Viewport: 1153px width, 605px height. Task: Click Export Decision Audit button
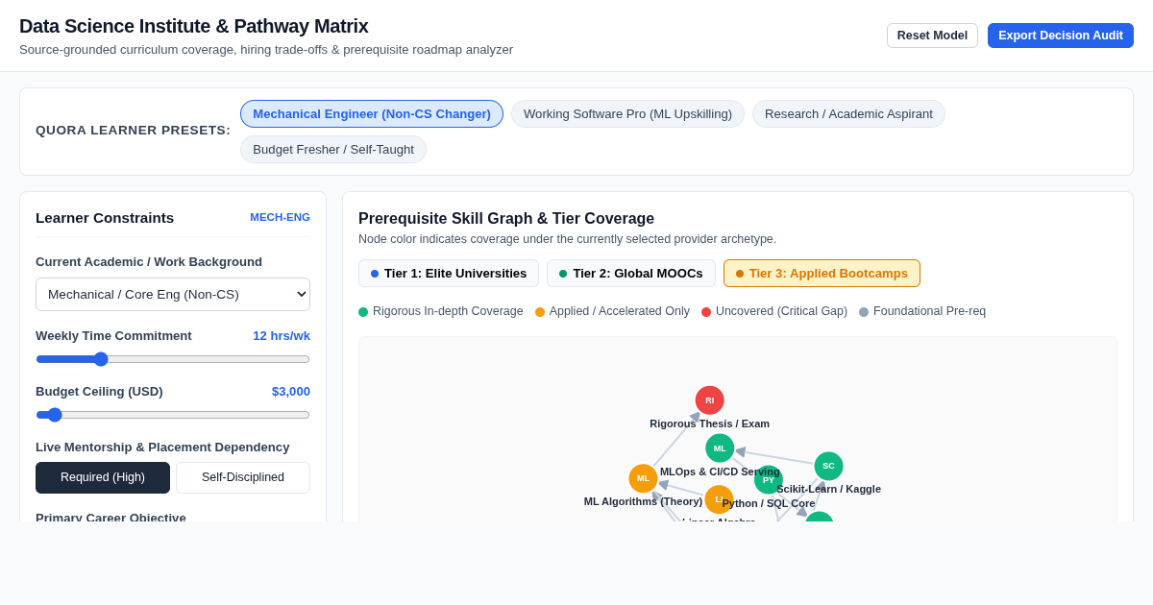click(x=1061, y=36)
